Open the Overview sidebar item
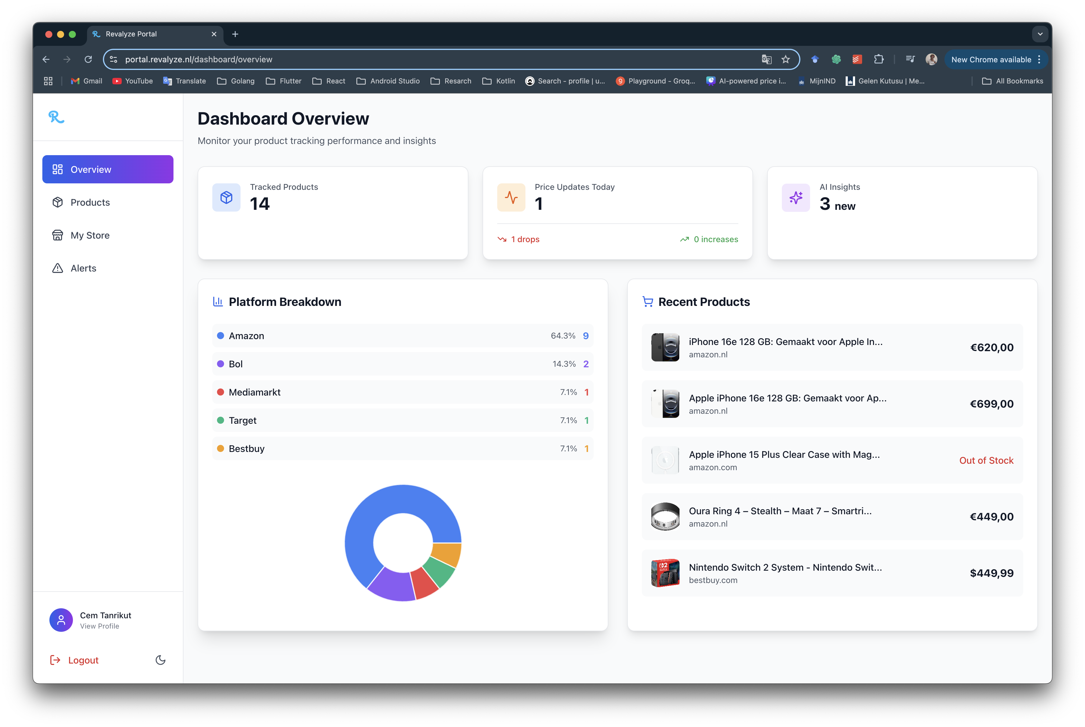Image resolution: width=1085 pixels, height=727 pixels. tap(108, 169)
